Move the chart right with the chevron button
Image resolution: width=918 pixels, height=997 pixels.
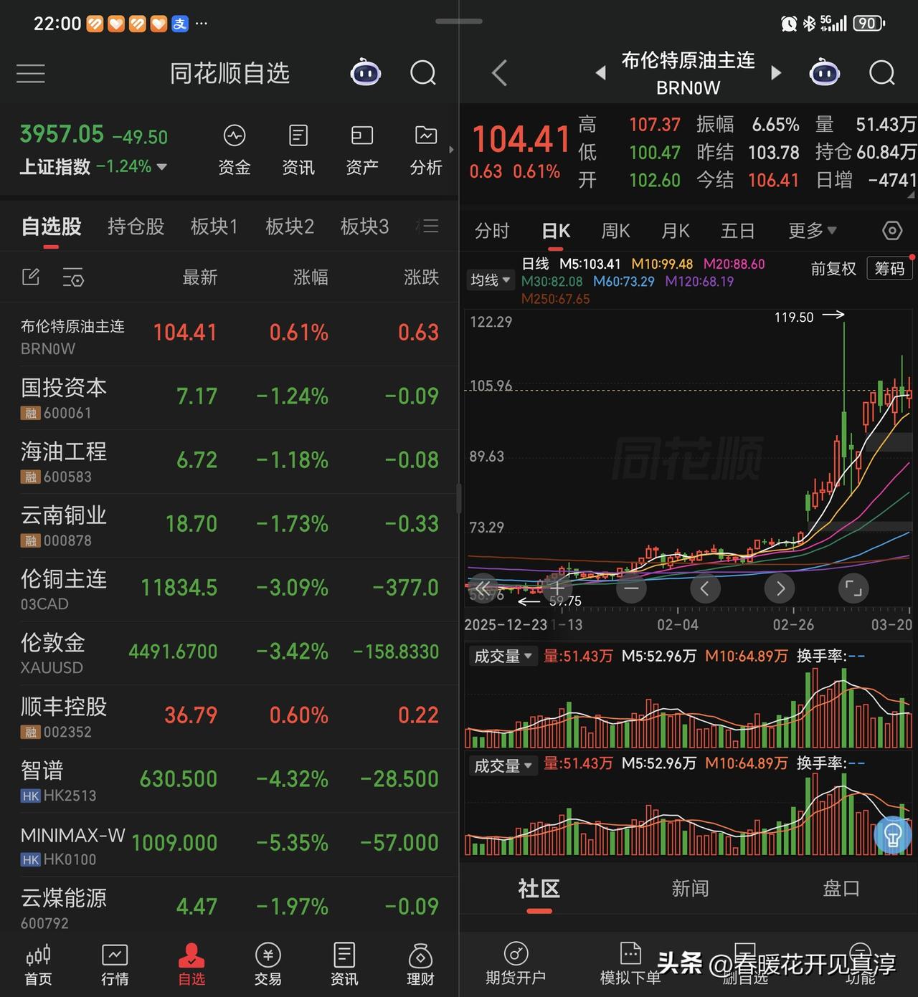(780, 589)
